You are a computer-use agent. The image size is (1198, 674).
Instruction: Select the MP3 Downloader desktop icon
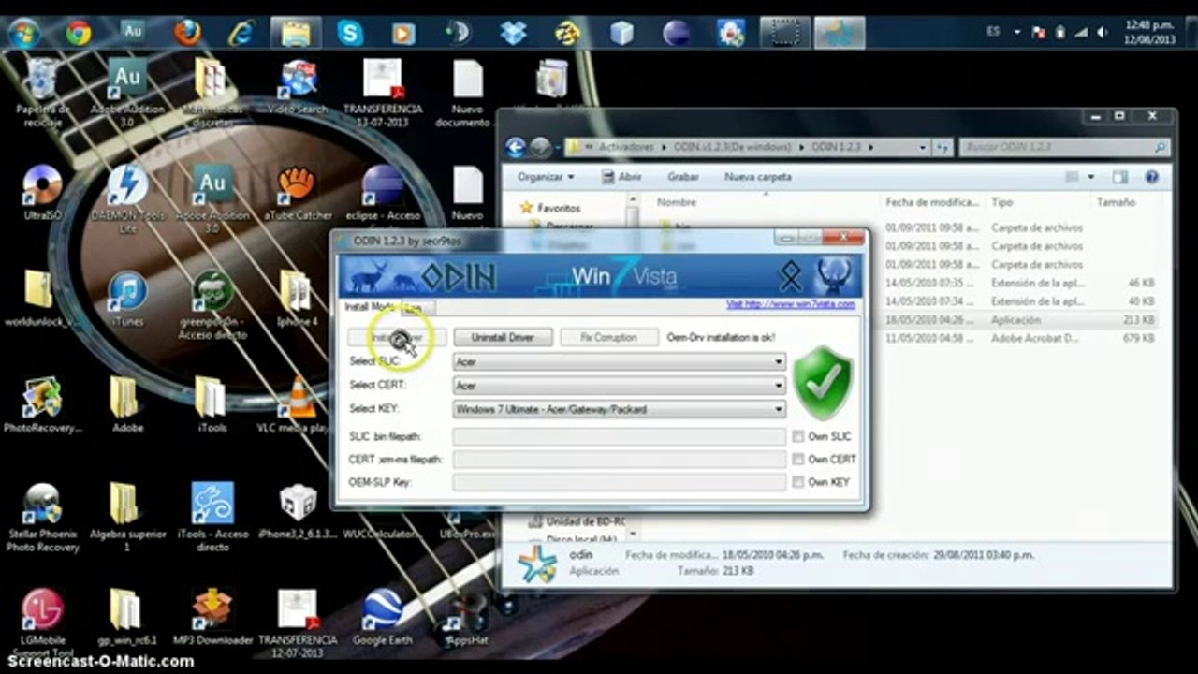pyautogui.click(x=212, y=617)
